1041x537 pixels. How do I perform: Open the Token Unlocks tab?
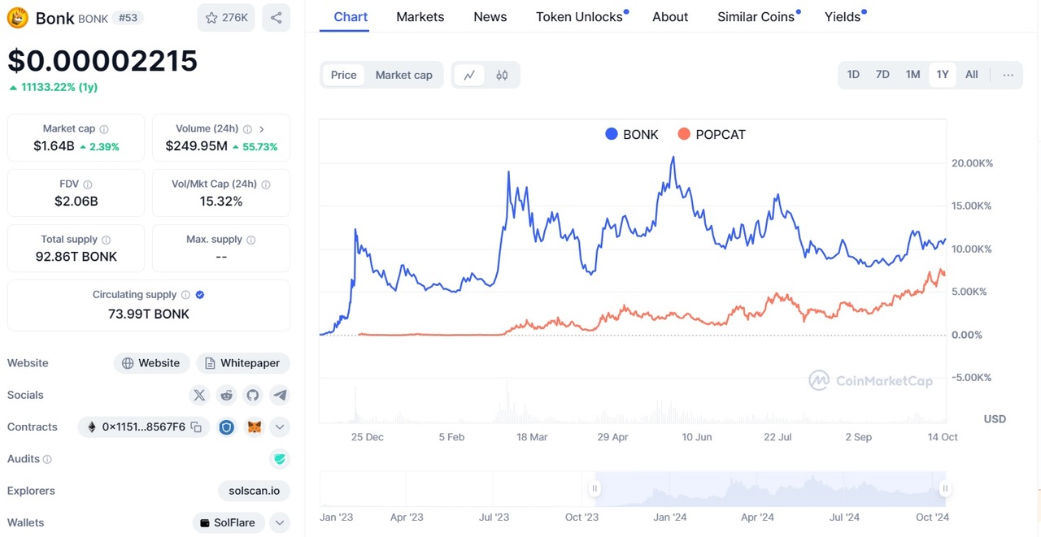(579, 17)
